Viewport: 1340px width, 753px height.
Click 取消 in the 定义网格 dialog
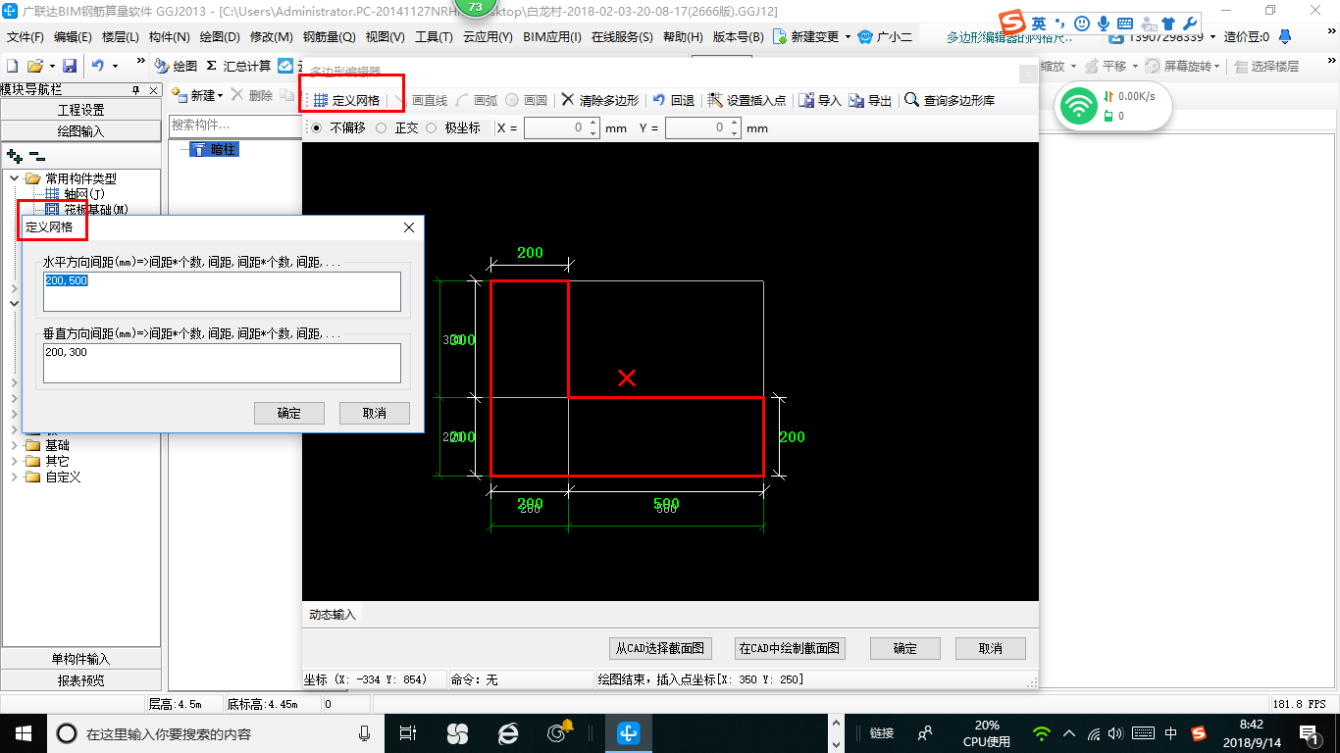375,413
